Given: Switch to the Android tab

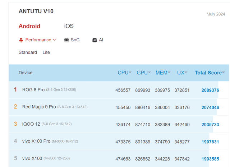Looking at the screenshot, I should click(x=29, y=26).
